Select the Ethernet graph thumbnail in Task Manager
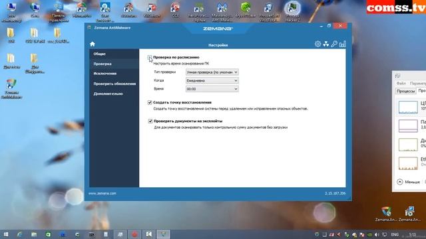Viewport: 426px width, 239px height. [x=408, y=163]
